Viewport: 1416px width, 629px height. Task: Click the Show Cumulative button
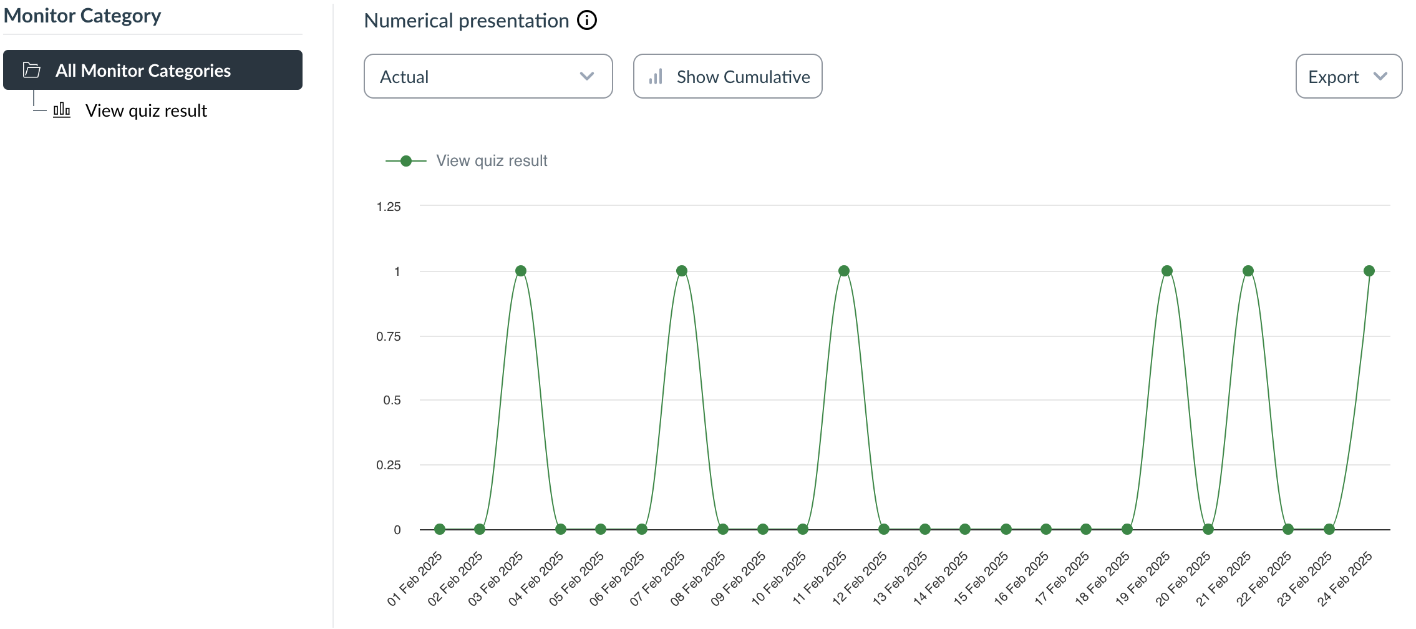728,76
